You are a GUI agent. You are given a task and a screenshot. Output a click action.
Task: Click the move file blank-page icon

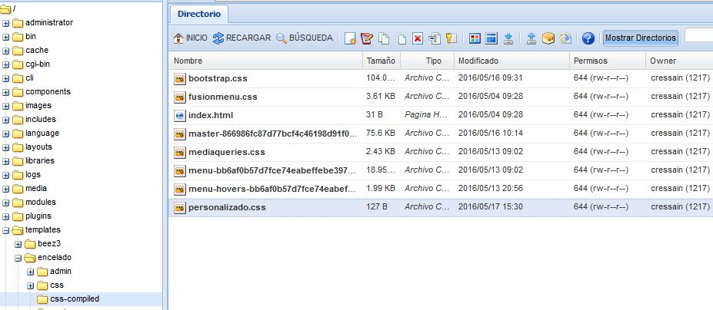(401, 38)
